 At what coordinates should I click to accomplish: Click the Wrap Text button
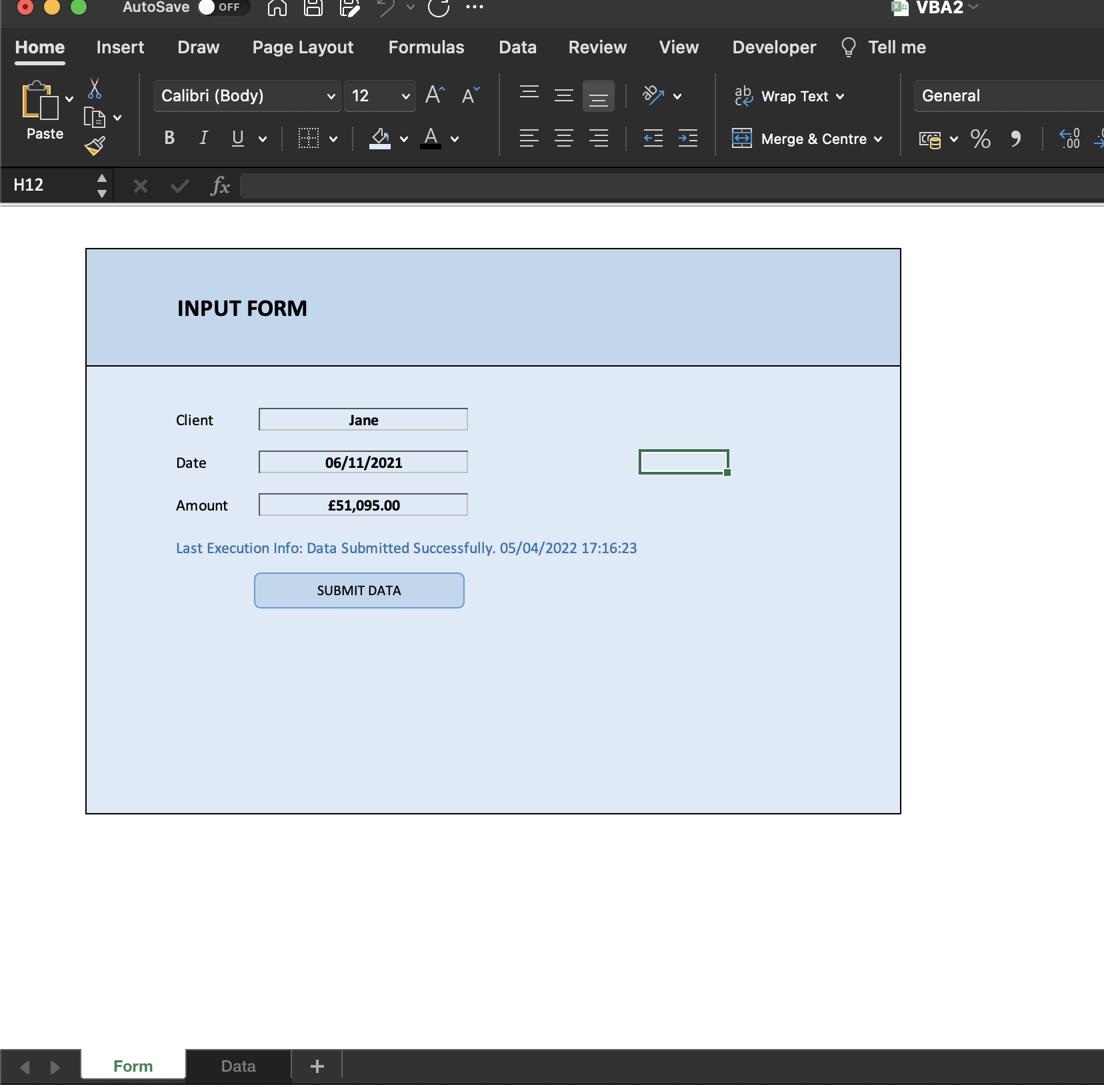793,96
